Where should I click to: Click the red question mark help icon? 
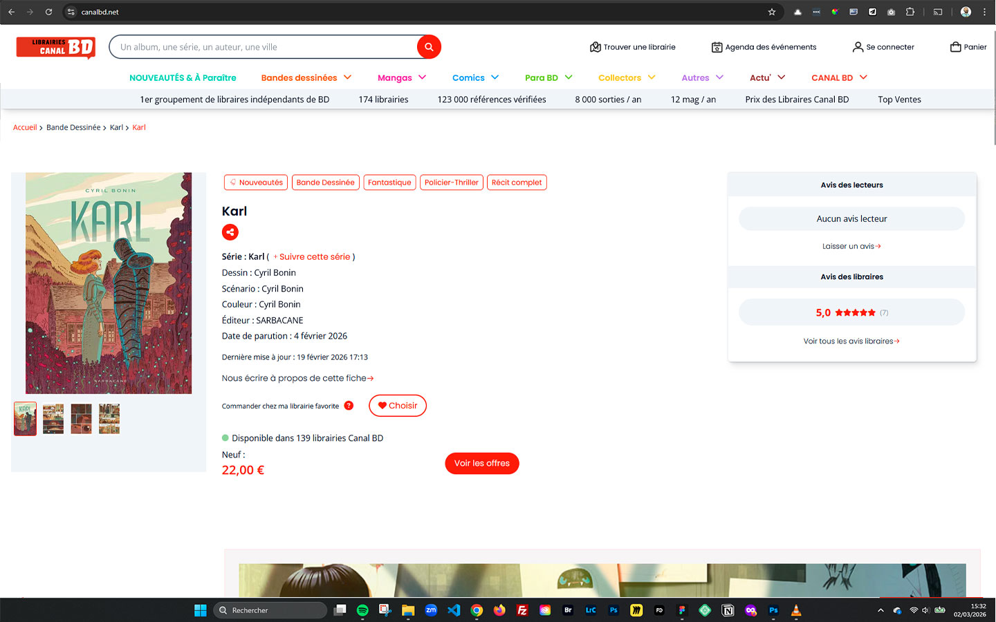(x=349, y=406)
